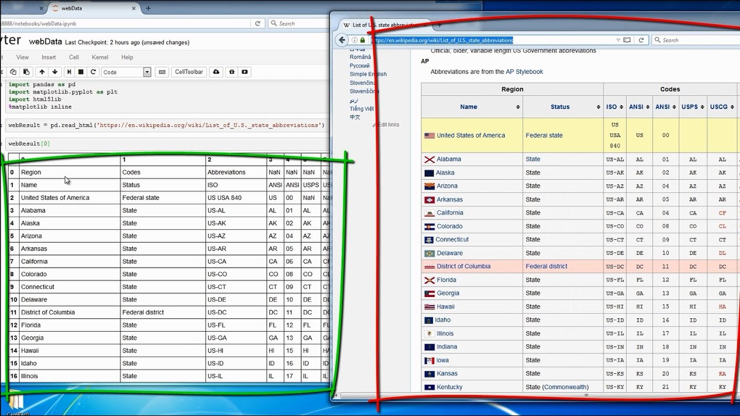Select the import pandas code cell

[167, 95]
